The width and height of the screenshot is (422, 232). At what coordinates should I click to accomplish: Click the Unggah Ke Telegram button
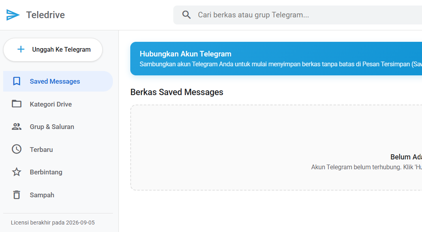tap(53, 50)
